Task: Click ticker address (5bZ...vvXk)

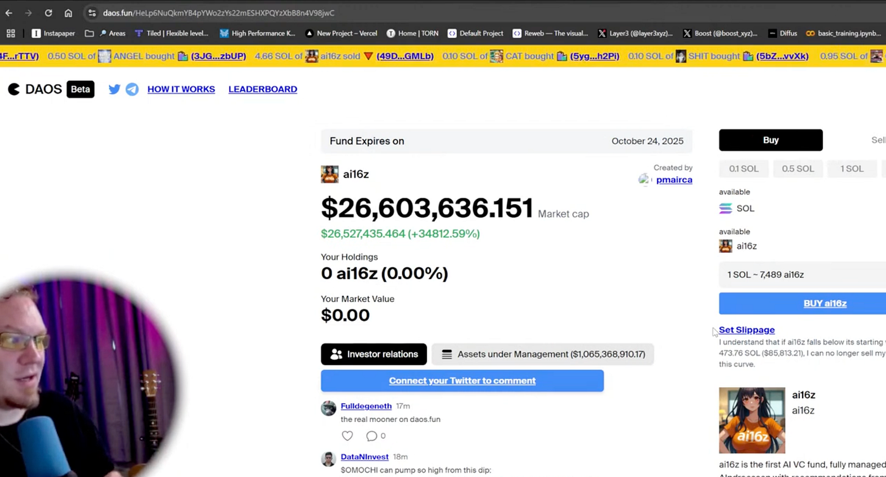Action: (x=782, y=56)
